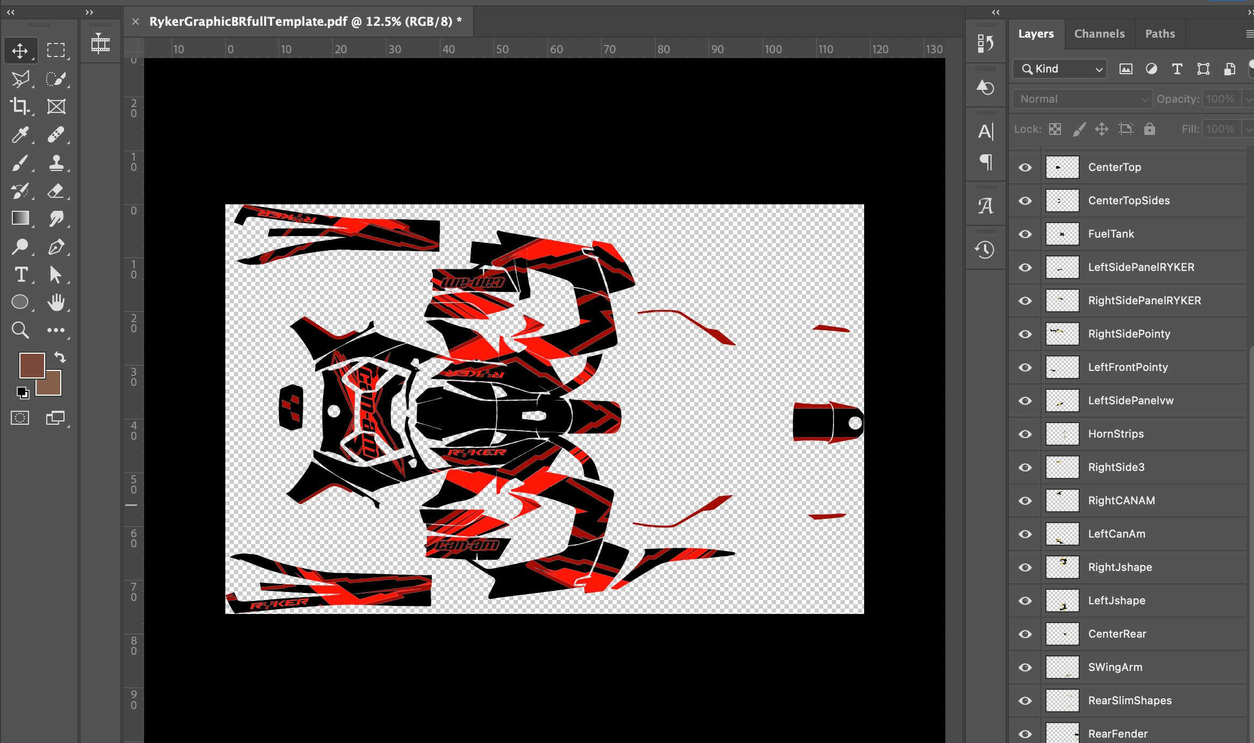Viewport: 1254px width, 743px height.
Task: Select the Layers tab
Action: coord(1036,33)
